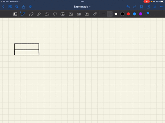Tap the drawn rectangle on canvas

pos(27,49)
